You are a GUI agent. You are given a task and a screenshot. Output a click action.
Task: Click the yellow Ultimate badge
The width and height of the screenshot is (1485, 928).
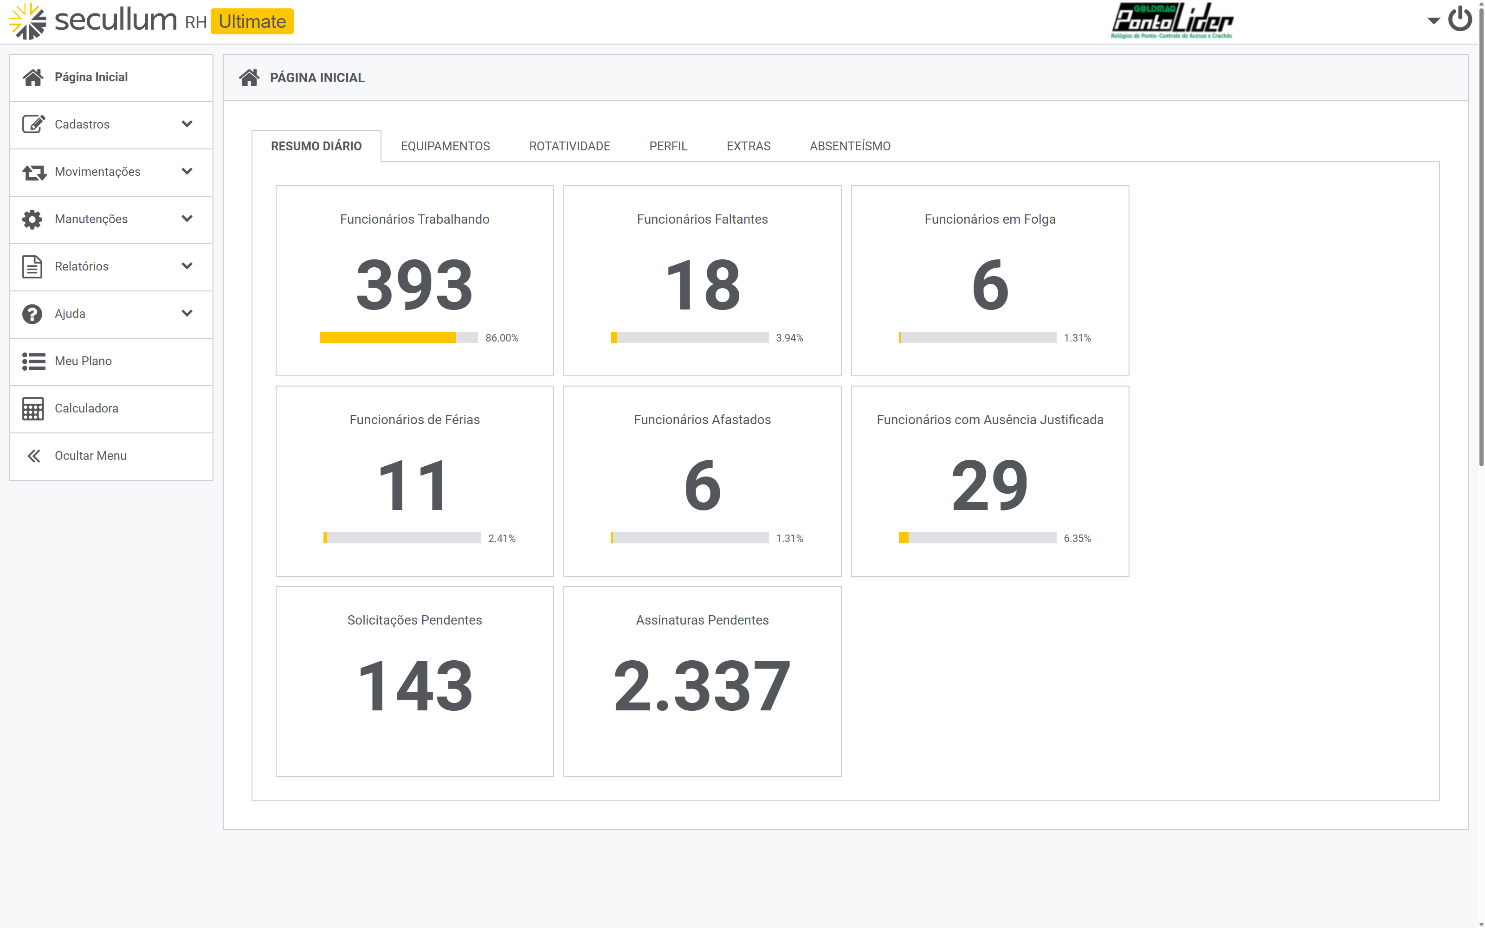(252, 21)
